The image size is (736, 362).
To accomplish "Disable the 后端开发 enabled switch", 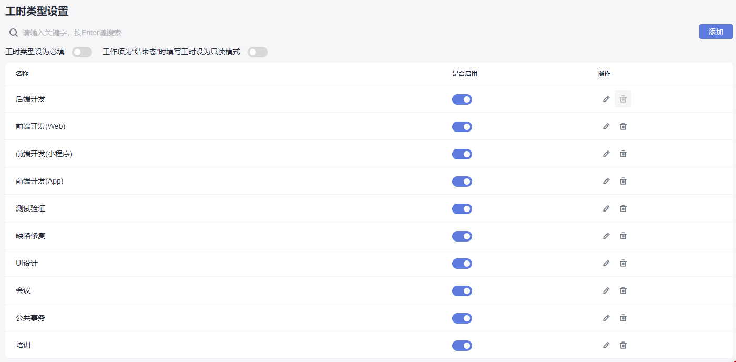I will coord(462,99).
